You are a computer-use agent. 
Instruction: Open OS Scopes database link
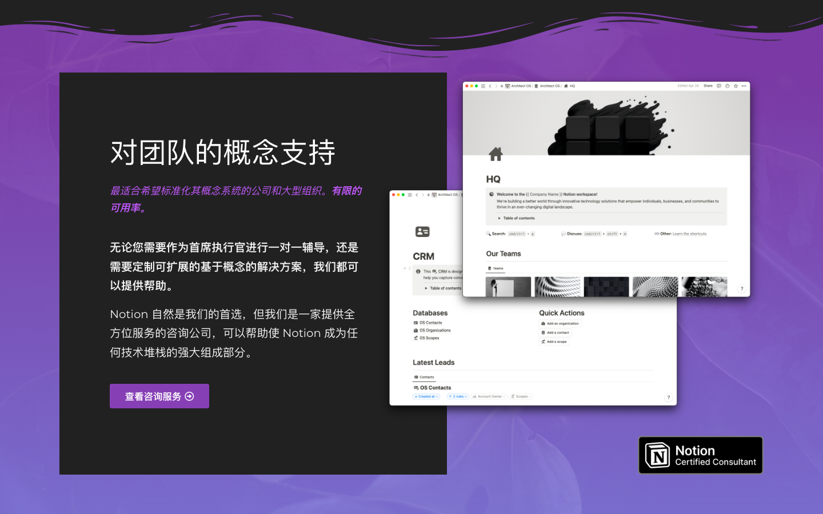click(426, 338)
